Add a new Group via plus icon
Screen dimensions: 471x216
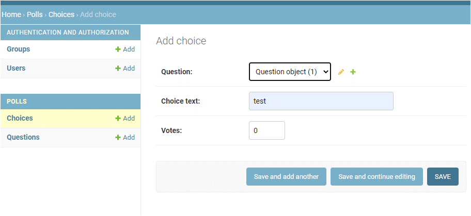[x=118, y=49]
